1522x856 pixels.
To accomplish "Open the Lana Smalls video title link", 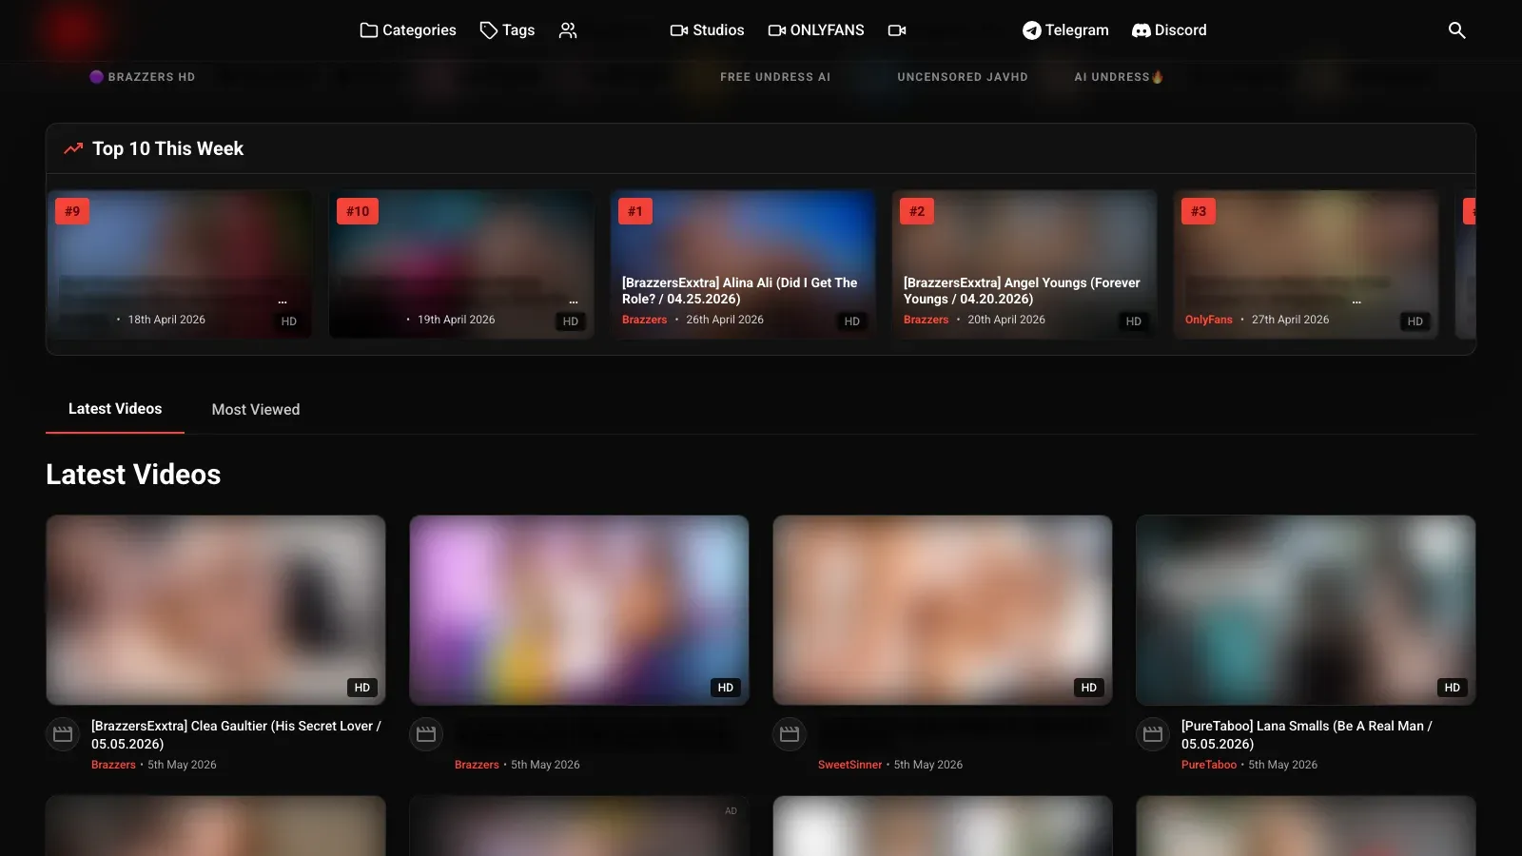I will (1307, 734).
